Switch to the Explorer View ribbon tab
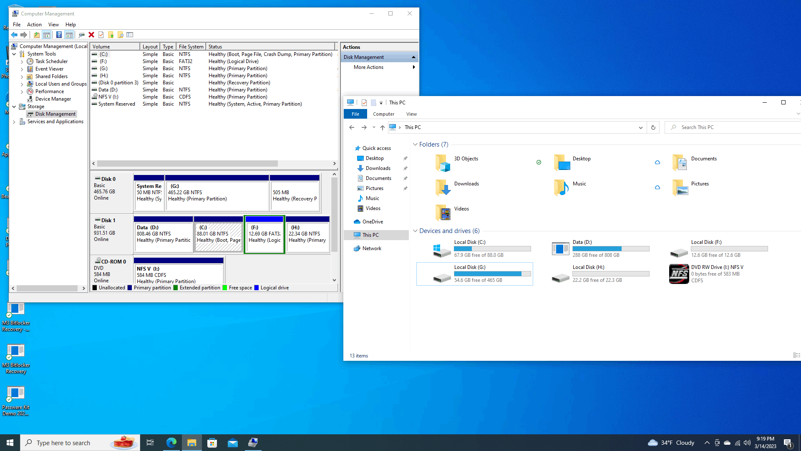Image resolution: width=801 pixels, height=451 pixels. tap(411, 114)
